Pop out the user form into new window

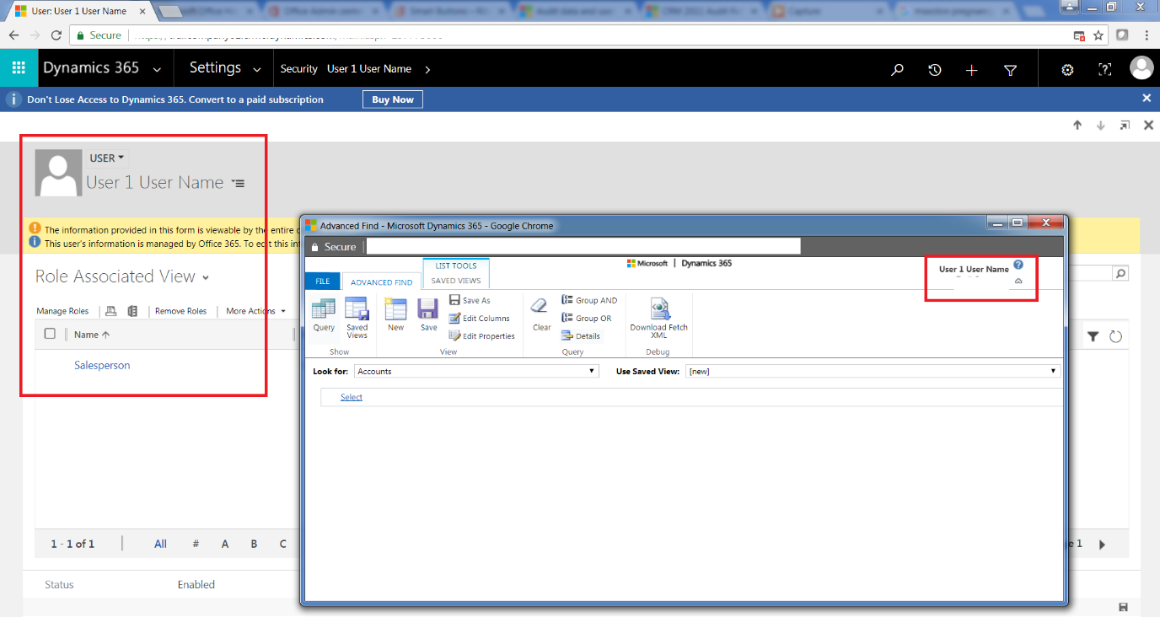point(1125,125)
